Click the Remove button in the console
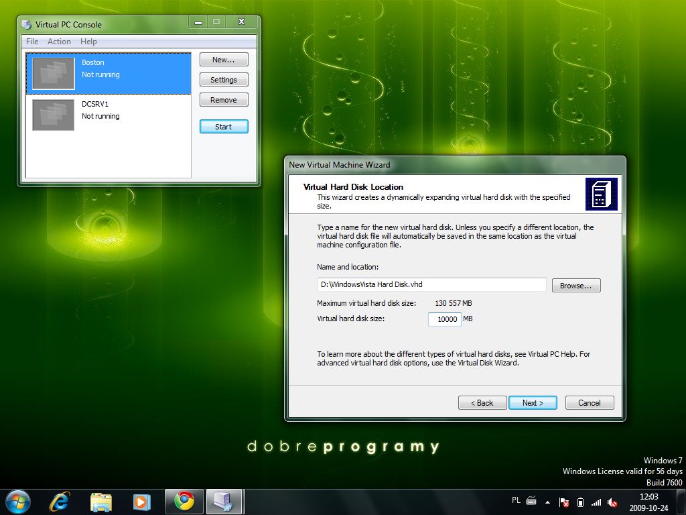The image size is (686, 515). (x=224, y=100)
